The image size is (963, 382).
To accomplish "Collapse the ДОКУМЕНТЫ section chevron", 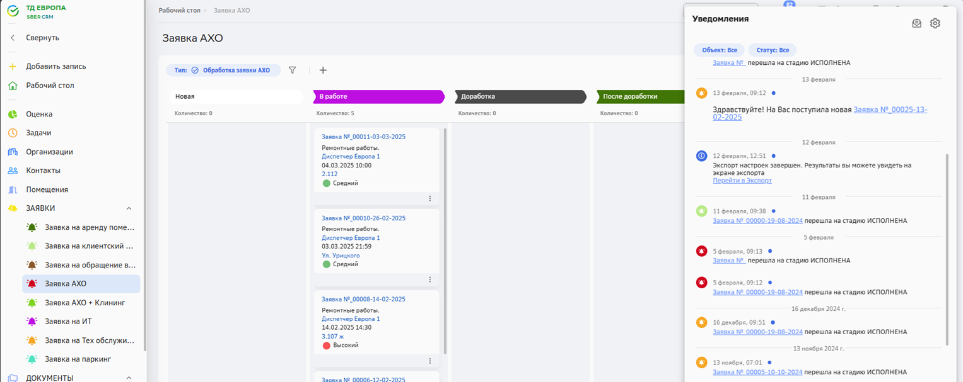I will tap(129, 378).
